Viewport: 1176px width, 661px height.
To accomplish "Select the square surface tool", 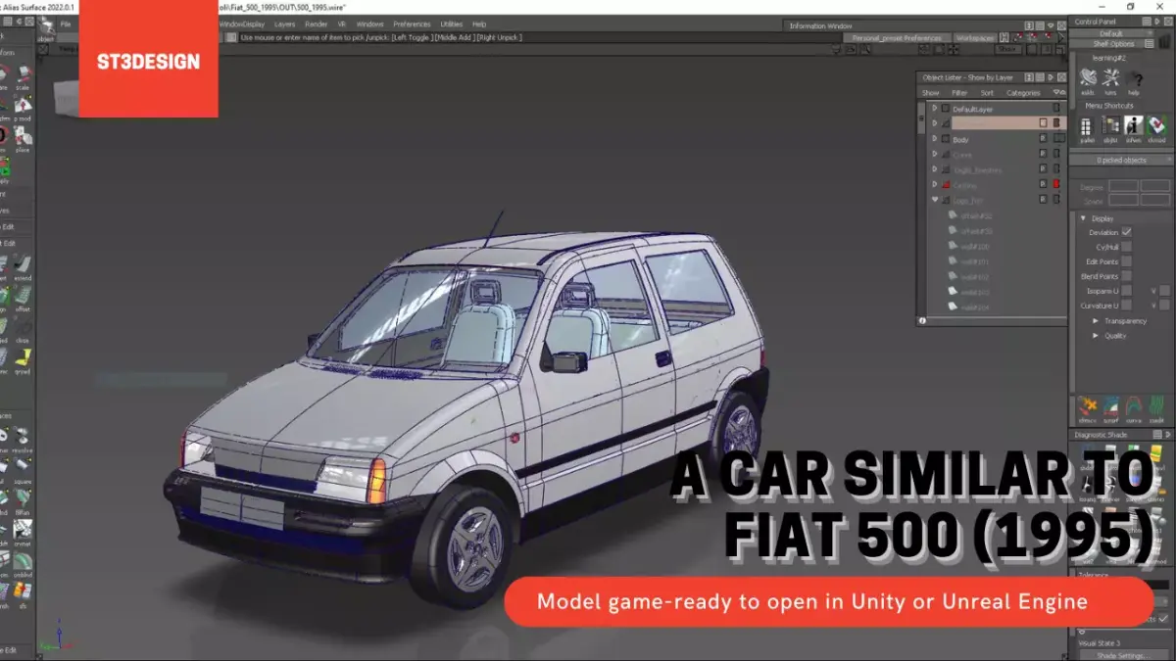I will [x=22, y=470].
